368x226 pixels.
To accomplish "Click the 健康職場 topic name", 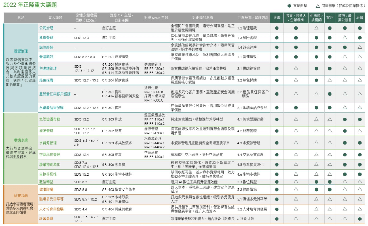I will point(46,189).
